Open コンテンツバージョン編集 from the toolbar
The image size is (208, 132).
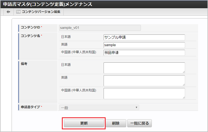coord(38,12)
